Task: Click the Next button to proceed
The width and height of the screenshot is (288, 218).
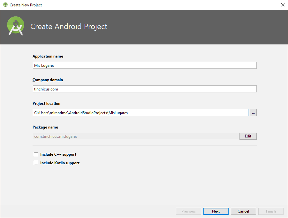Action: (216, 211)
